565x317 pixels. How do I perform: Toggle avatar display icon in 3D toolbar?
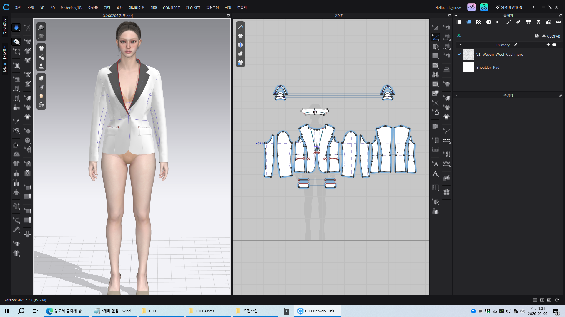coord(41,66)
